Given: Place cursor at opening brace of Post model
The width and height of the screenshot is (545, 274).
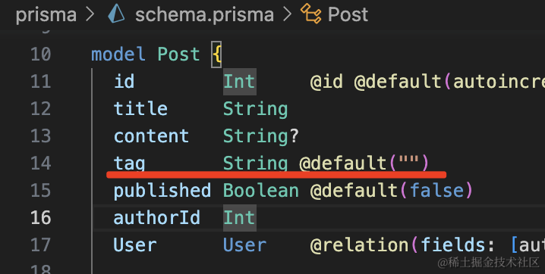Looking at the screenshot, I should click(x=217, y=54).
